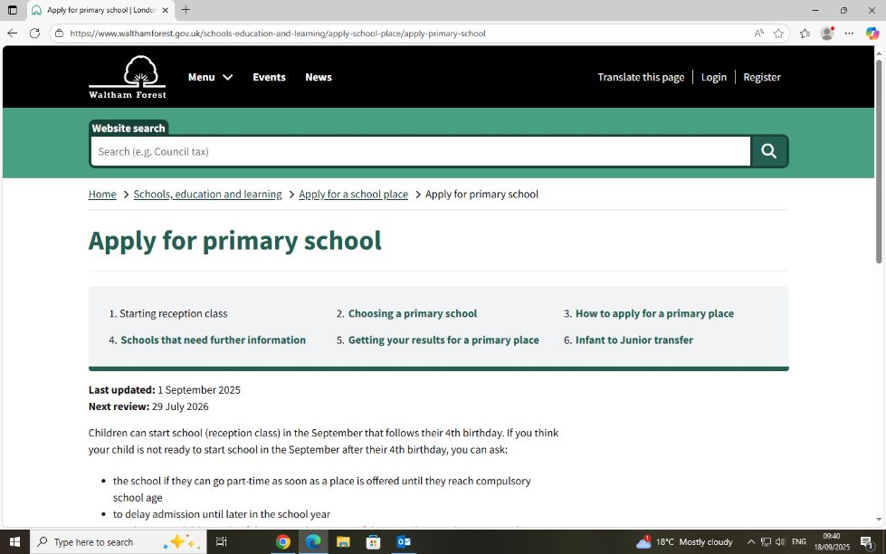Open a new browser tab
Viewport: 886px width, 554px height.
pyautogui.click(x=186, y=10)
